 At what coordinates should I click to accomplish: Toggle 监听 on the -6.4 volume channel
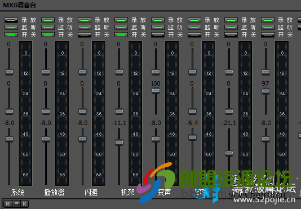pos(194,27)
